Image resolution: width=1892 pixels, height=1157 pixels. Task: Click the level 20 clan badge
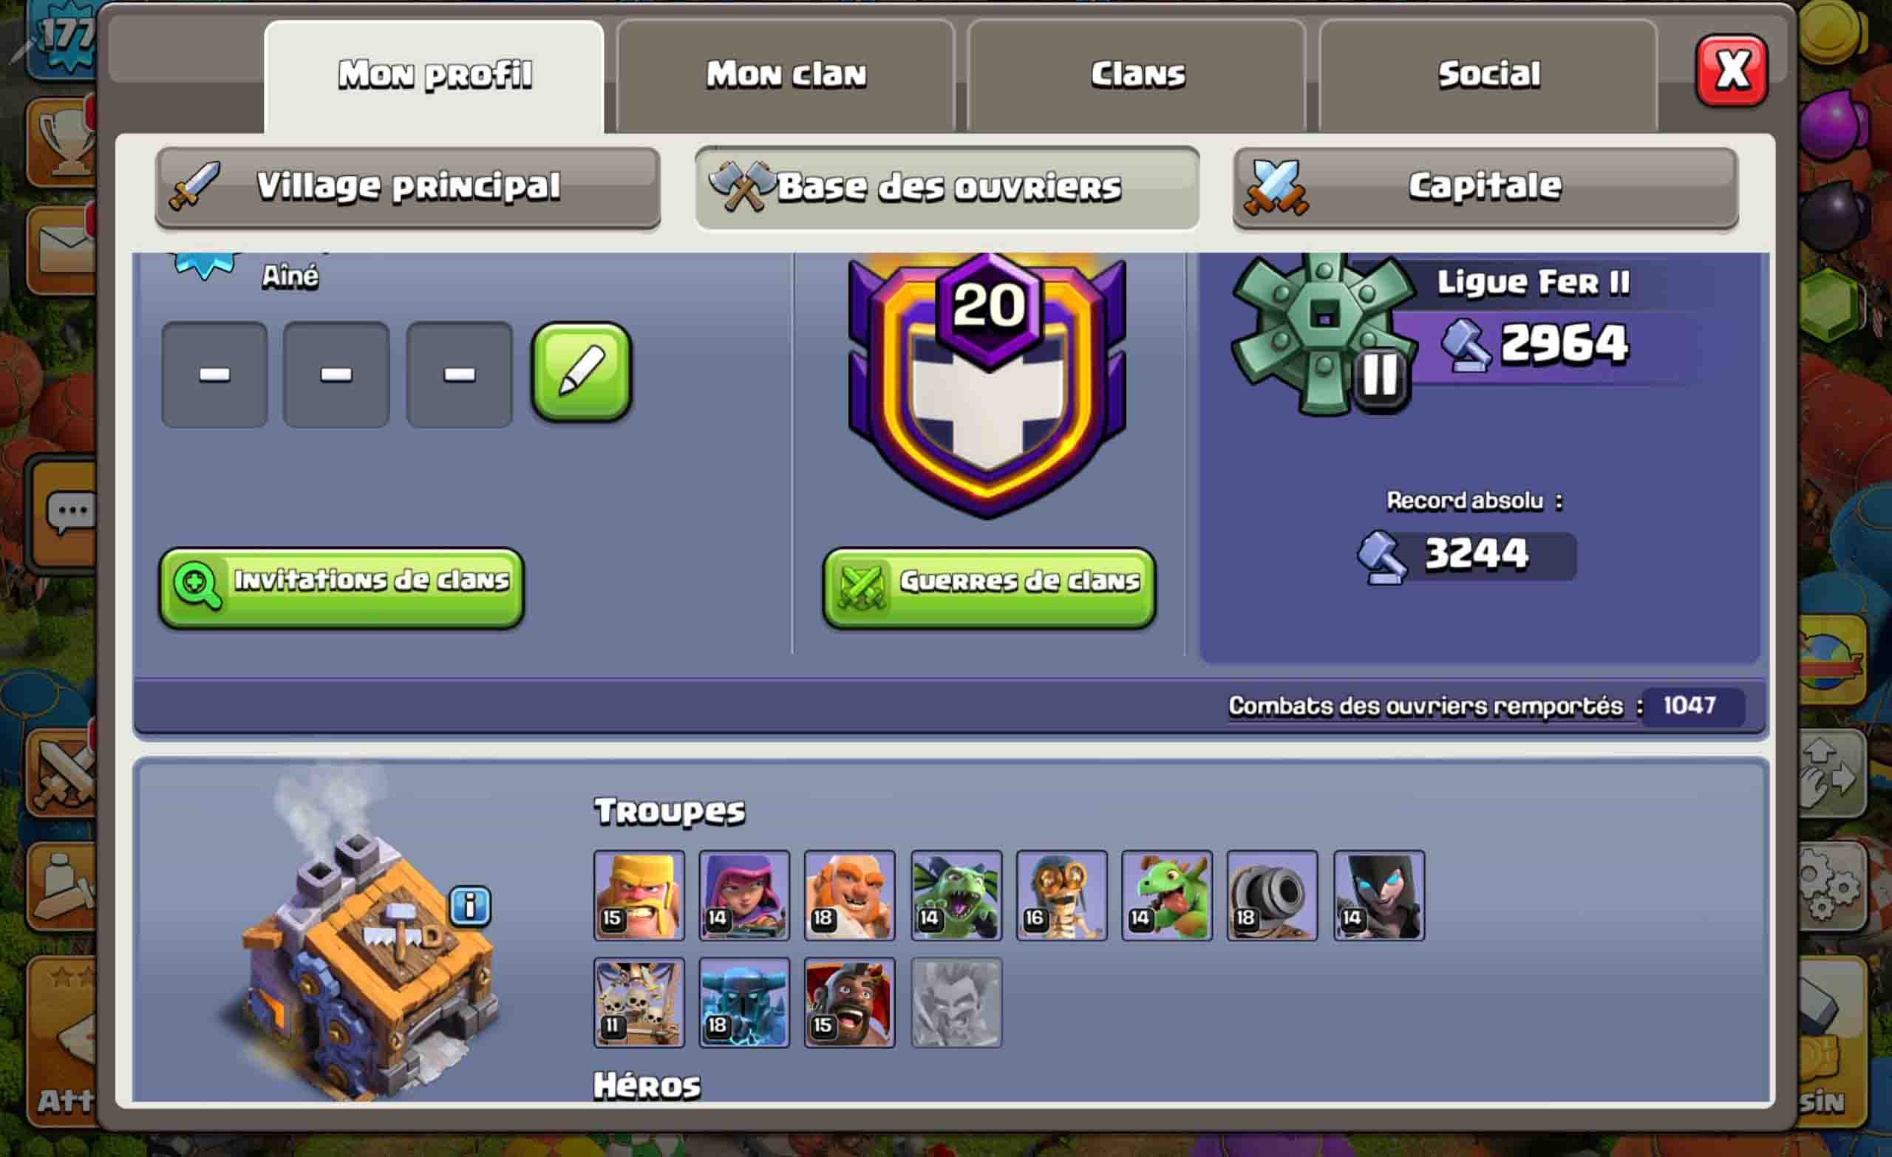coord(987,384)
